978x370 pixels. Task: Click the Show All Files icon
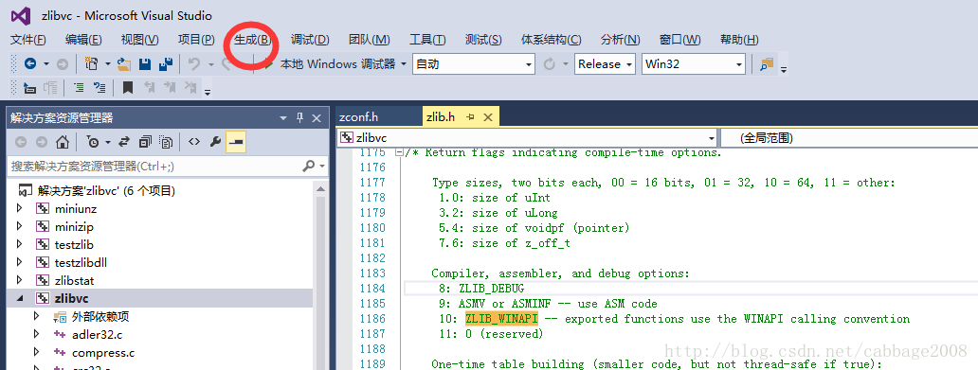166,142
